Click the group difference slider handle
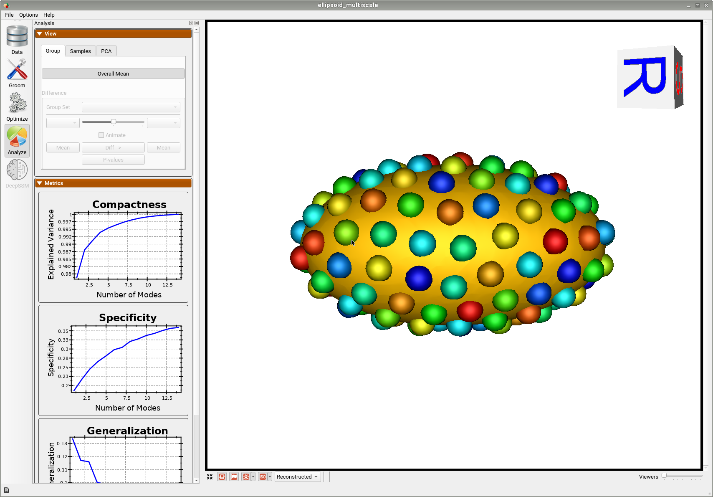The image size is (713, 497). pos(113,122)
